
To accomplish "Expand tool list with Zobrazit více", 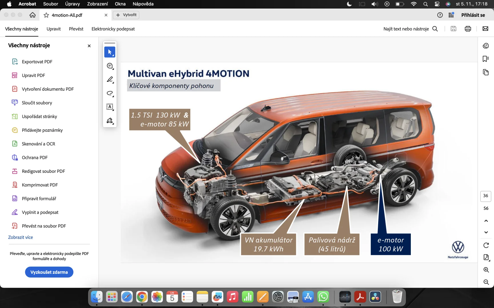I will pyautogui.click(x=21, y=237).
